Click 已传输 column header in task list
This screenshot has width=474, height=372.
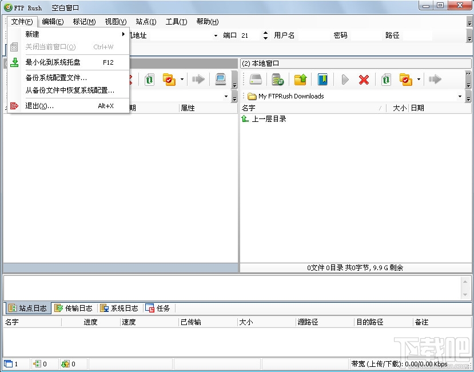pos(208,322)
